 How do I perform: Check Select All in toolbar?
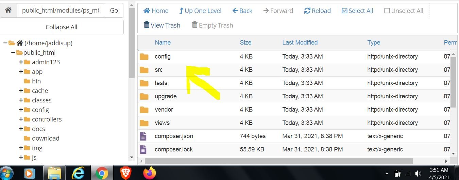357,11
